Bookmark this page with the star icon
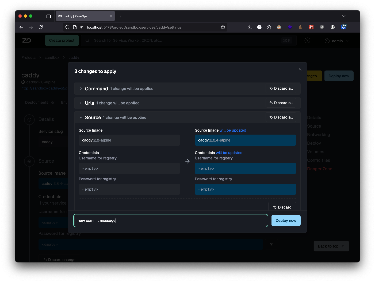 tap(223, 27)
